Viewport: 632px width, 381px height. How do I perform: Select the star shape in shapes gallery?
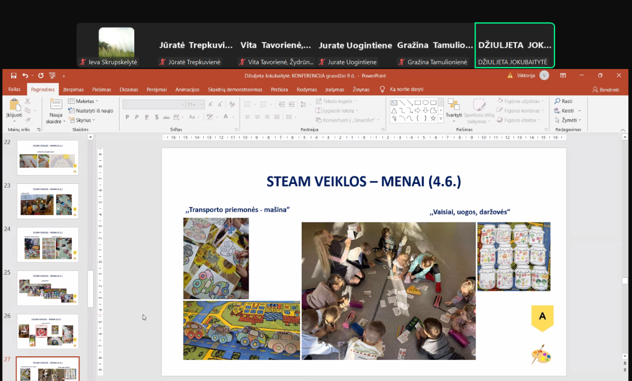pos(433,119)
